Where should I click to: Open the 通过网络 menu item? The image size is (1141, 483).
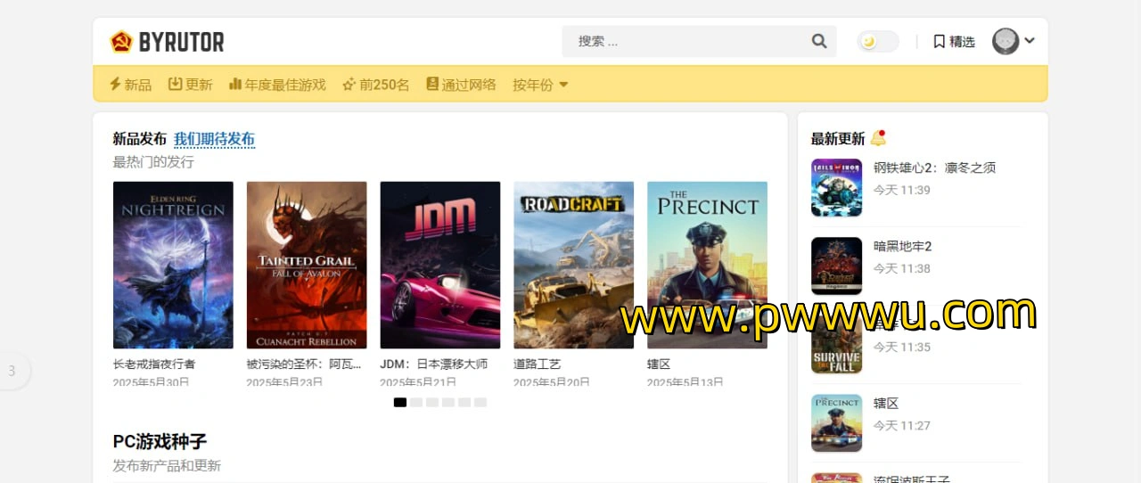461,85
